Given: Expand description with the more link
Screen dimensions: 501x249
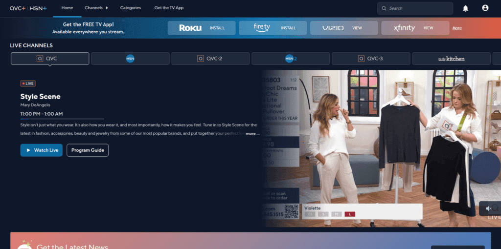Looking at the screenshot, I should pyautogui.click(x=252, y=134).
